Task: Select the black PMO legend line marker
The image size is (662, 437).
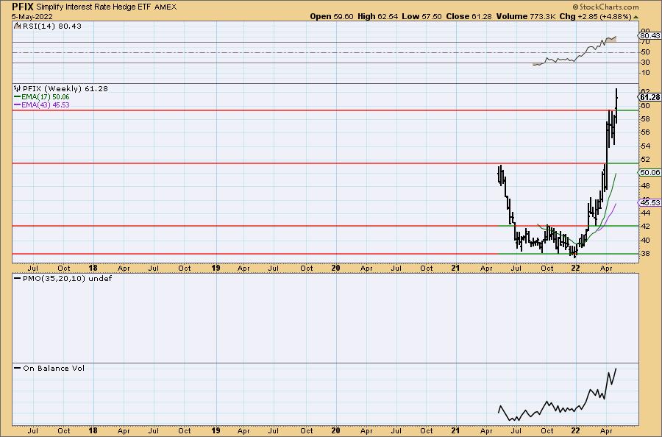Action: (17, 279)
